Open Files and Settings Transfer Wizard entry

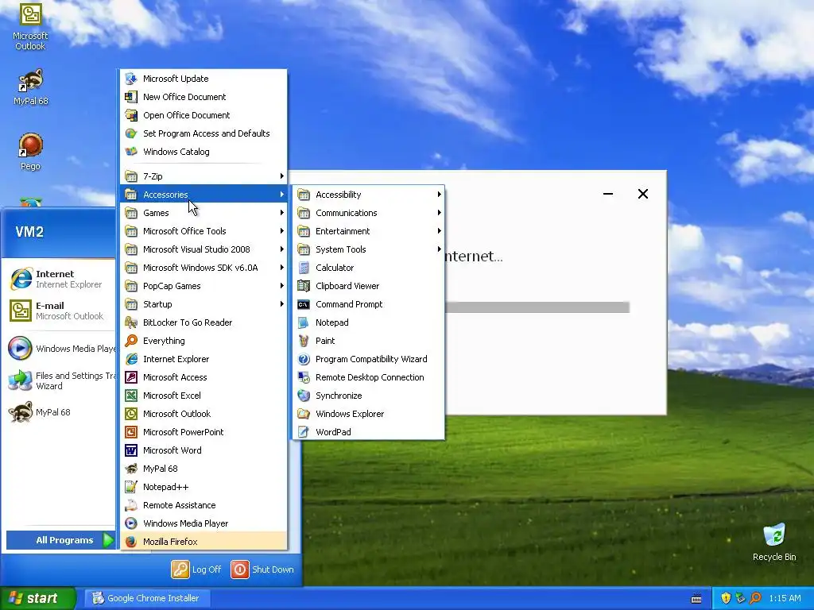[x=60, y=380]
